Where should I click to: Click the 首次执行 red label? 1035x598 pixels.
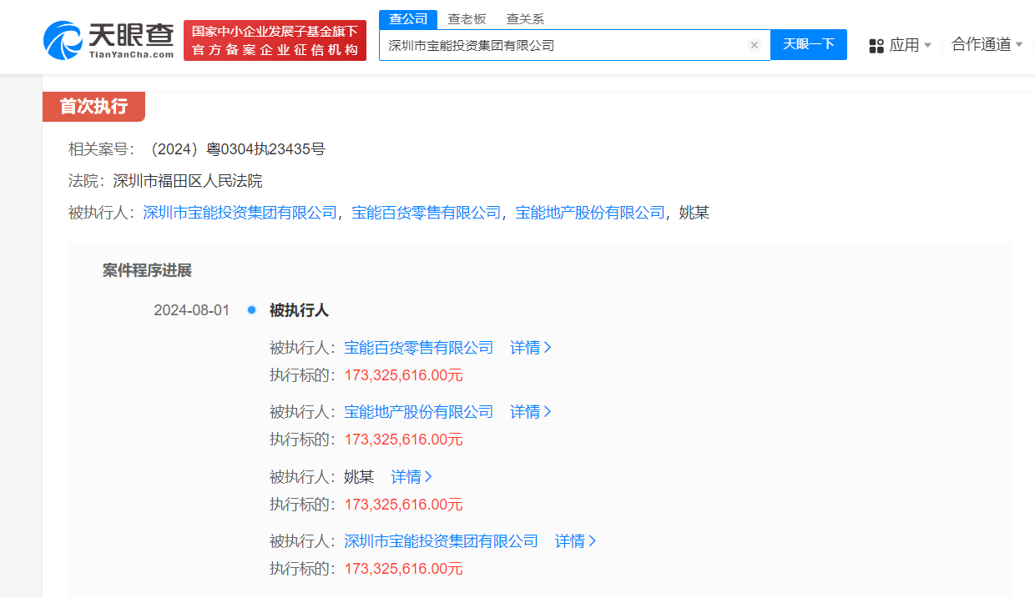[93, 107]
